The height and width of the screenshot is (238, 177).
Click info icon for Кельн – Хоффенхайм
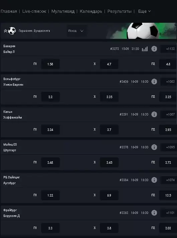(x=154, y=114)
